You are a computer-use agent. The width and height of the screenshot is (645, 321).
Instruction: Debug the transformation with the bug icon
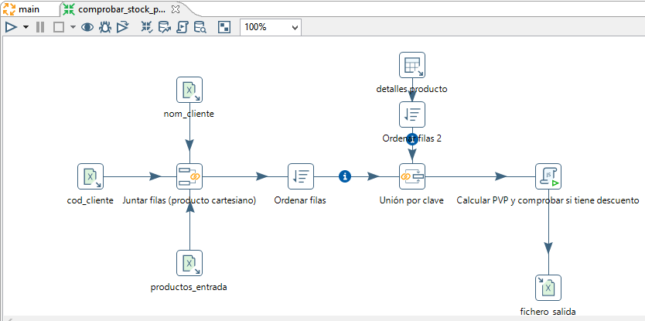point(105,28)
